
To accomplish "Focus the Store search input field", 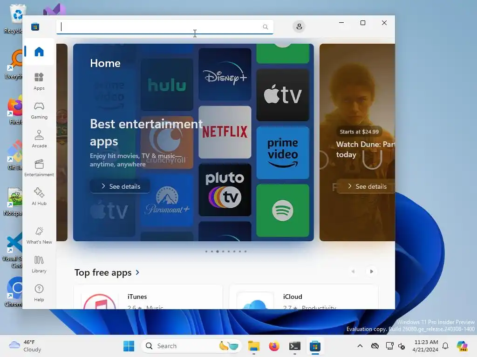I will point(164,26).
